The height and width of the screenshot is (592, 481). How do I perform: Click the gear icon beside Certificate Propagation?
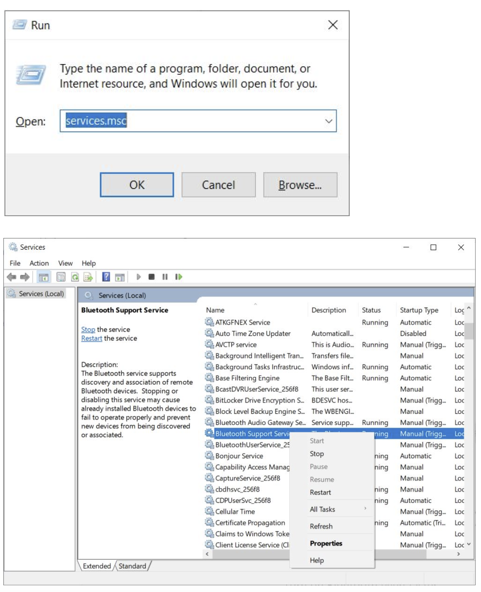[209, 523]
